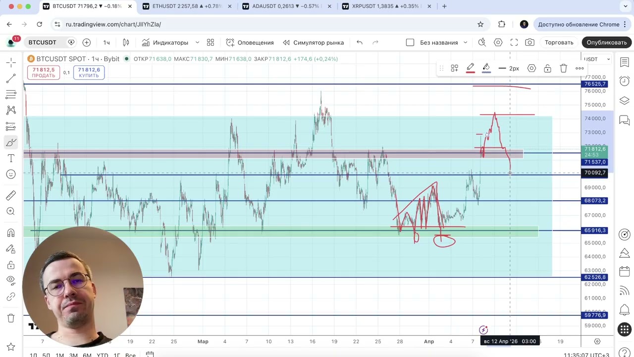This screenshot has height=357, width=634.
Task: Open the BTCUSDT symbol search
Action: click(43, 42)
